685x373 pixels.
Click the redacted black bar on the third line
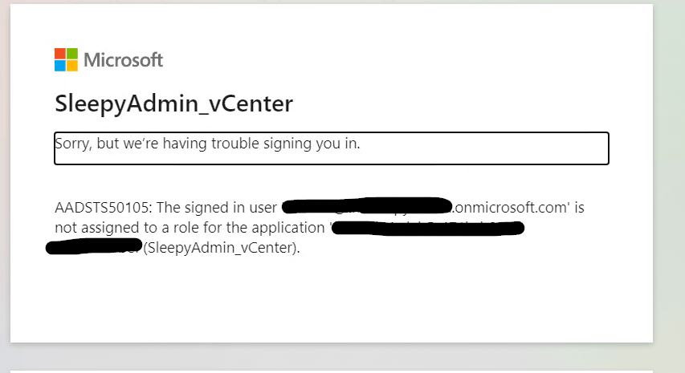tap(94, 246)
